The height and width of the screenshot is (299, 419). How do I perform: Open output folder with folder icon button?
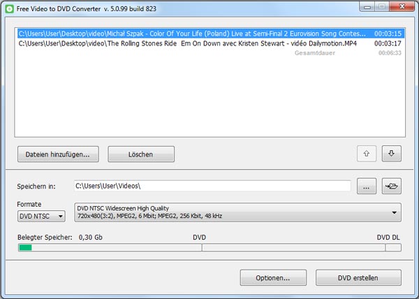tap(392, 186)
